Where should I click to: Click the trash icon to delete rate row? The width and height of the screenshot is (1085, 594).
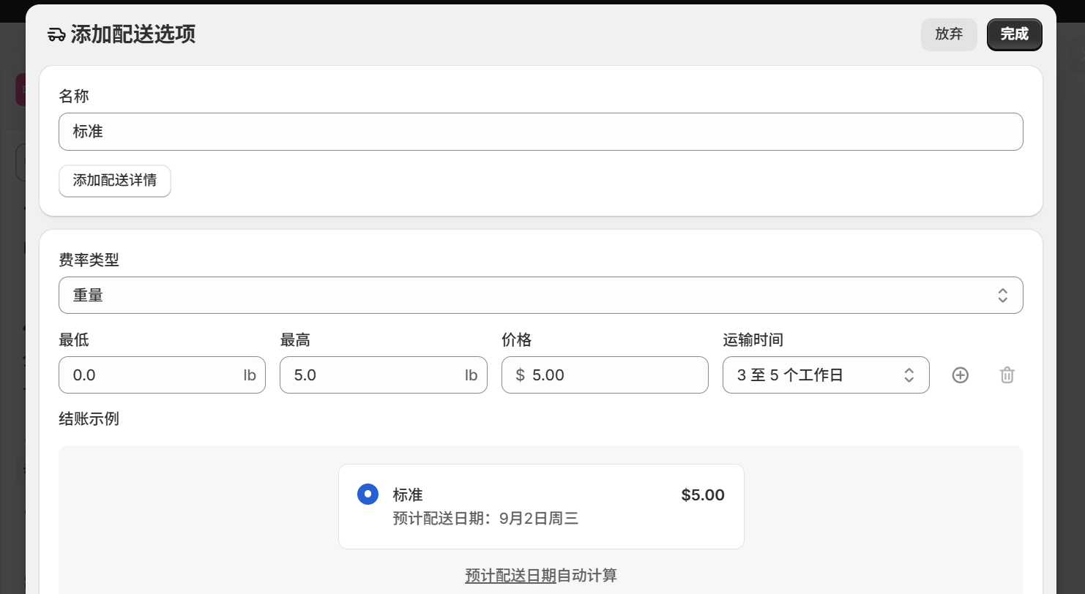pyautogui.click(x=1007, y=375)
